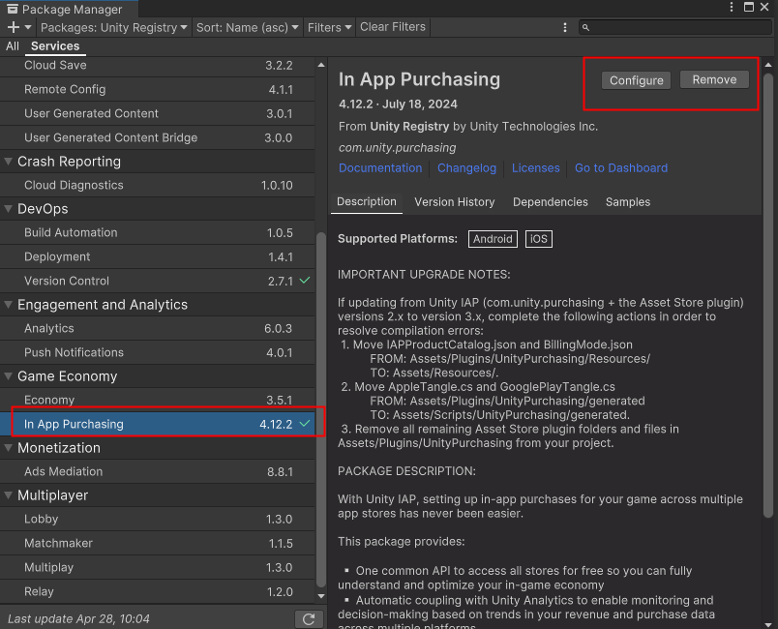Click the window options three-dot icon
Screen dimensions: 778x629
coord(732,7)
